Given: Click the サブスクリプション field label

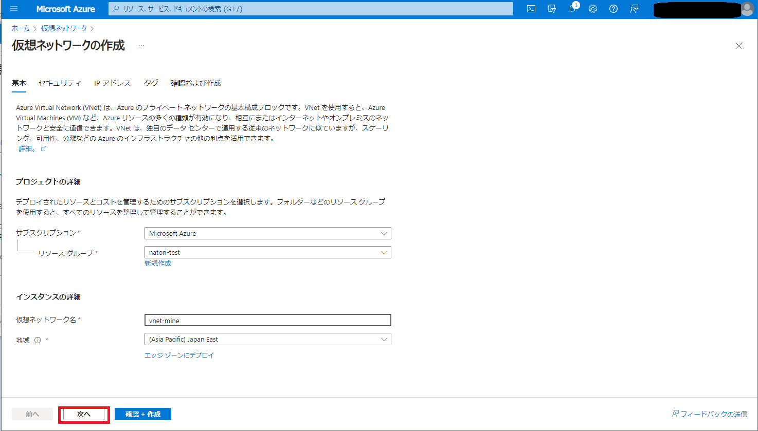Looking at the screenshot, I should pyautogui.click(x=46, y=233).
